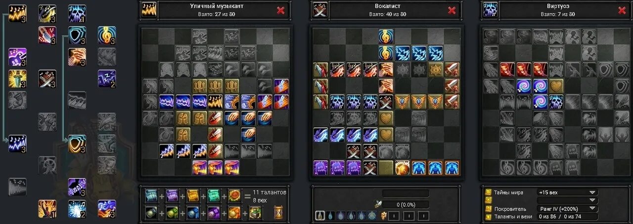
Task: Select the crossed swords skill in the left tree
Action: 47,79
